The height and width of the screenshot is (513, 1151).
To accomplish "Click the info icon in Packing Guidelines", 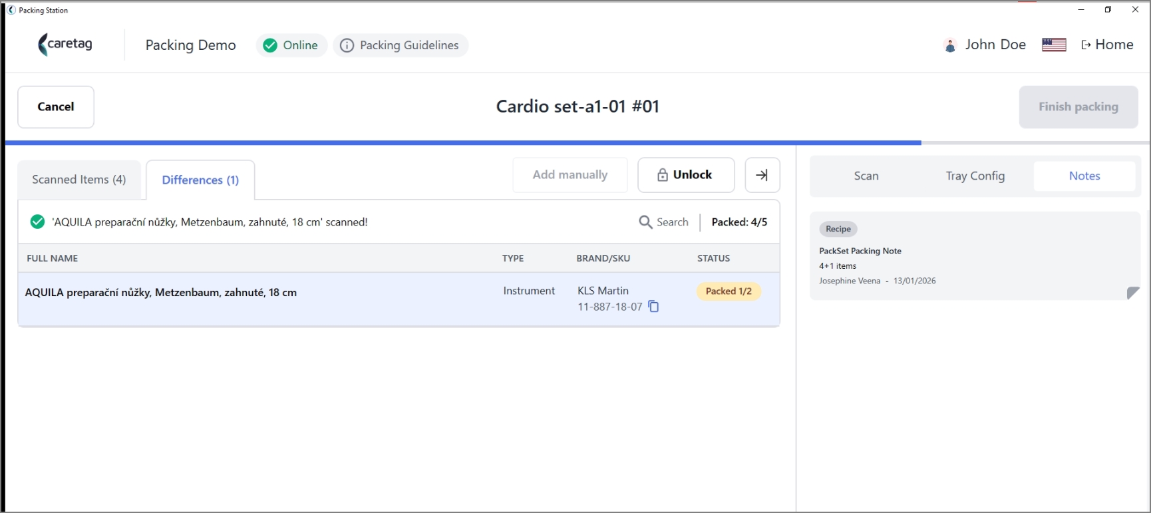I will click(x=347, y=45).
